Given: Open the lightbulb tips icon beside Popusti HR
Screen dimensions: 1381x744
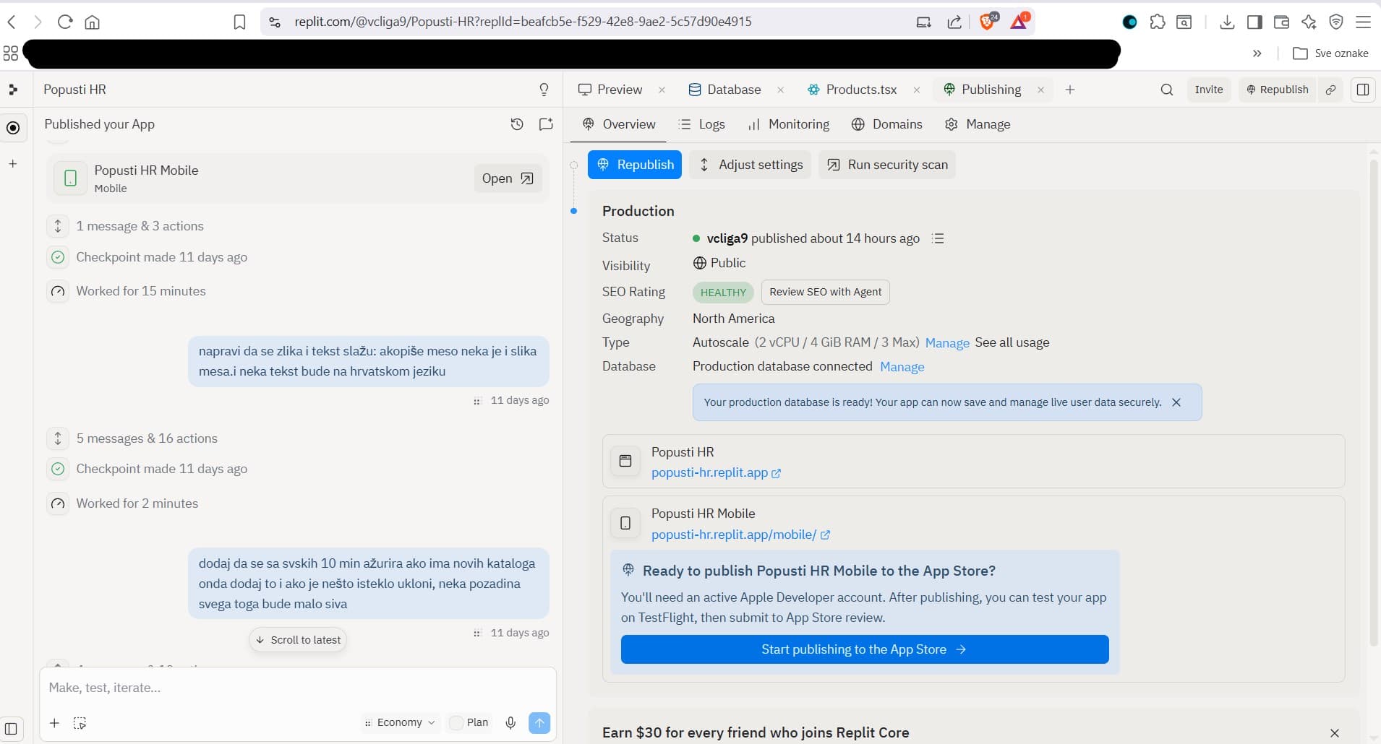Looking at the screenshot, I should coord(544,90).
